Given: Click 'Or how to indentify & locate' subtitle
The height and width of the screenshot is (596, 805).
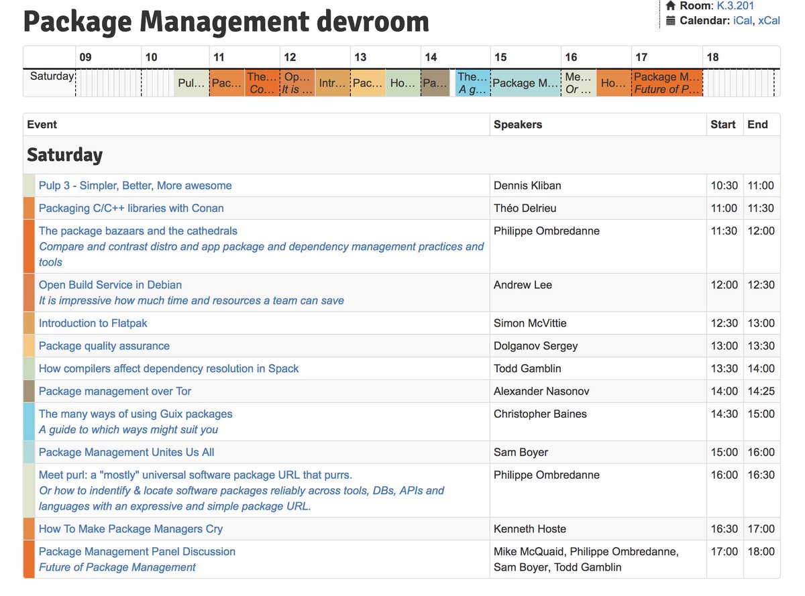Looking at the screenshot, I should (241, 499).
